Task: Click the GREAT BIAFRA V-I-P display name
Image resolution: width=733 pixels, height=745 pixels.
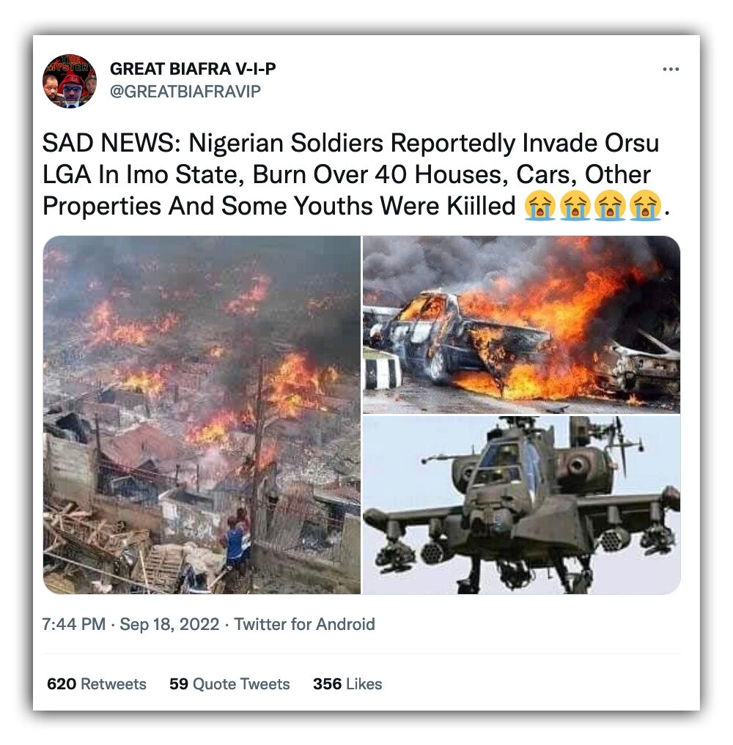Action: coord(193,69)
